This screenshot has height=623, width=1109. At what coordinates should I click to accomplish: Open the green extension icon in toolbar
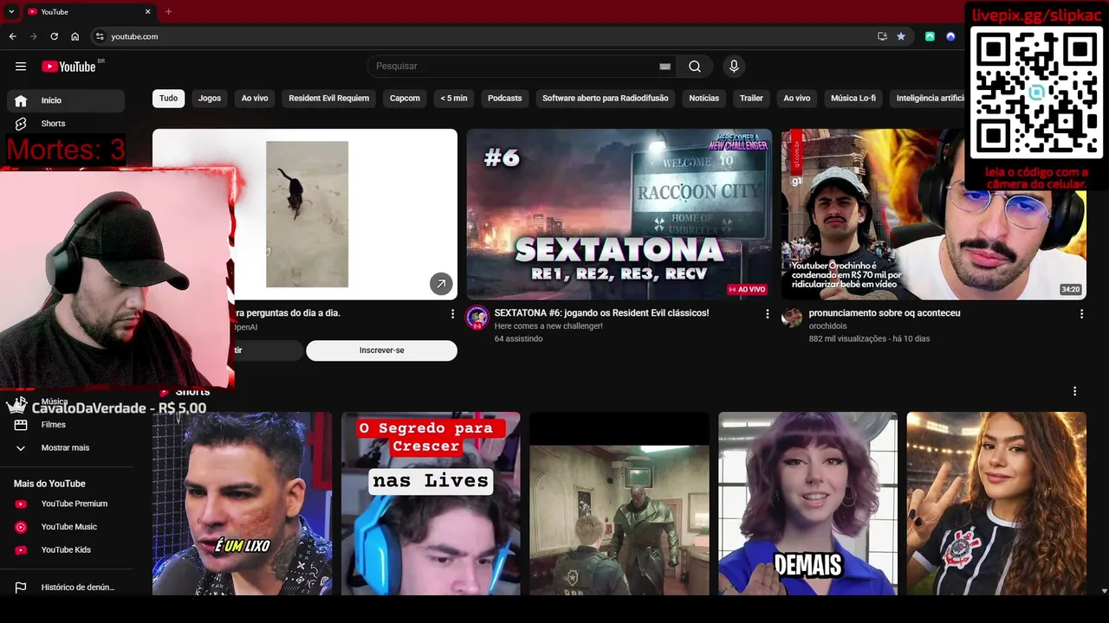click(x=930, y=36)
